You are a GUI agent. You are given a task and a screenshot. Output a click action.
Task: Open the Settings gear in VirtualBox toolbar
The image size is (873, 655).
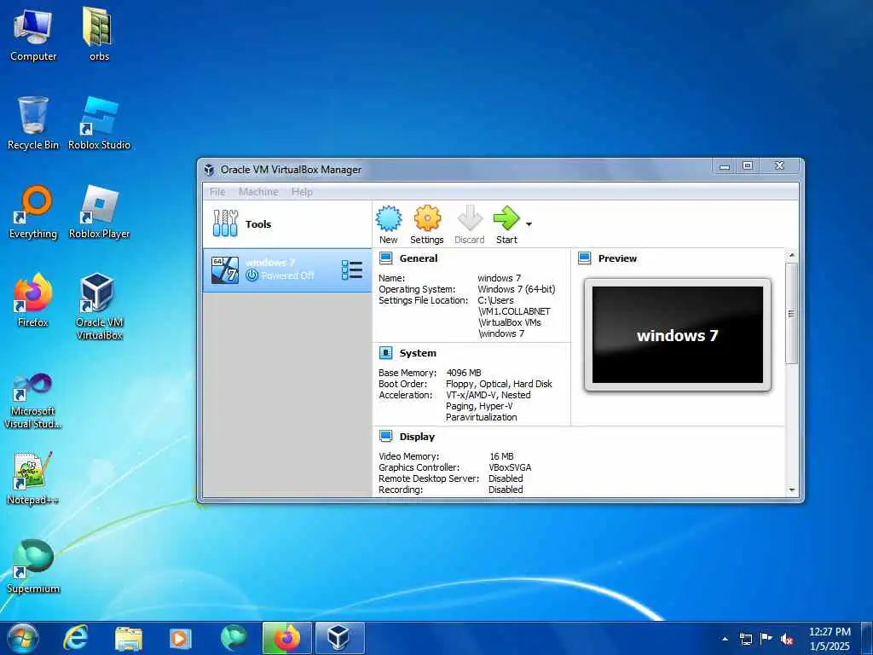(427, 218)
